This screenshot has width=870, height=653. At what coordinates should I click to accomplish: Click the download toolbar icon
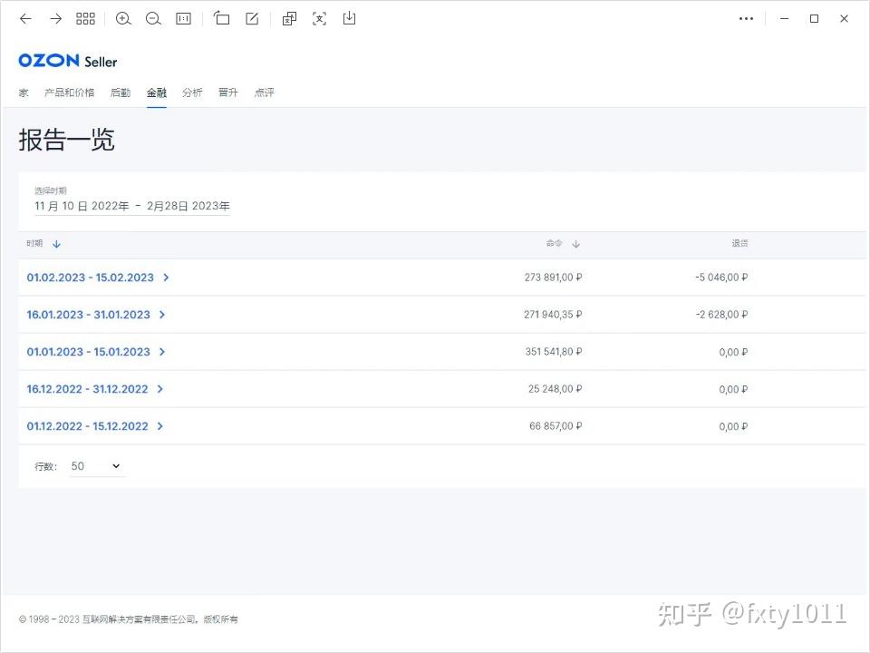[x=349, y=18]
